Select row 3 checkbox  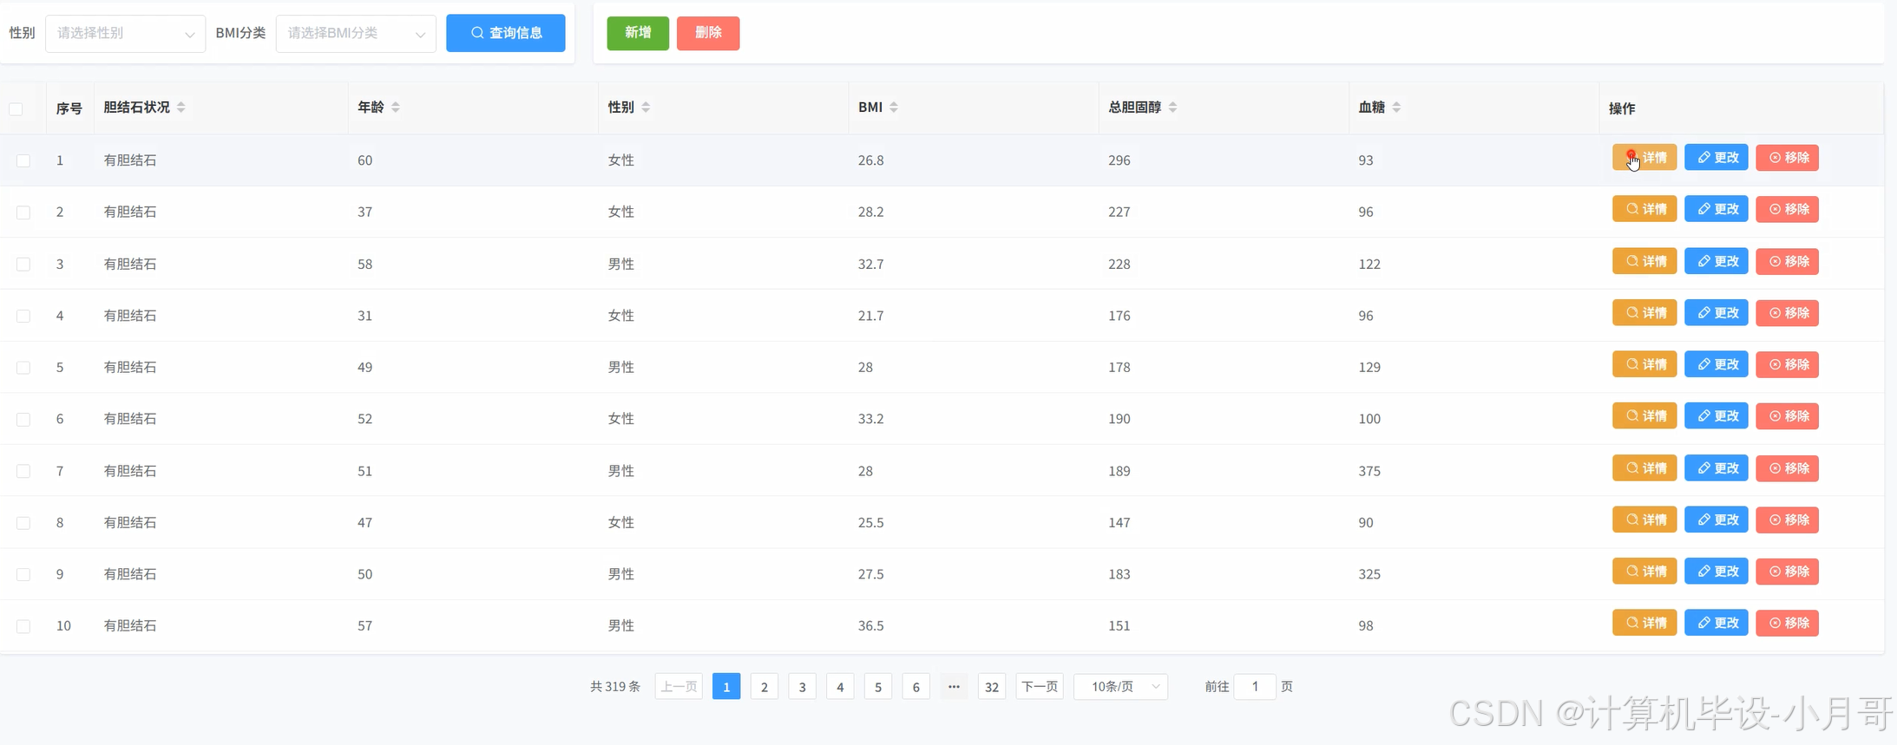coord(23,264)
